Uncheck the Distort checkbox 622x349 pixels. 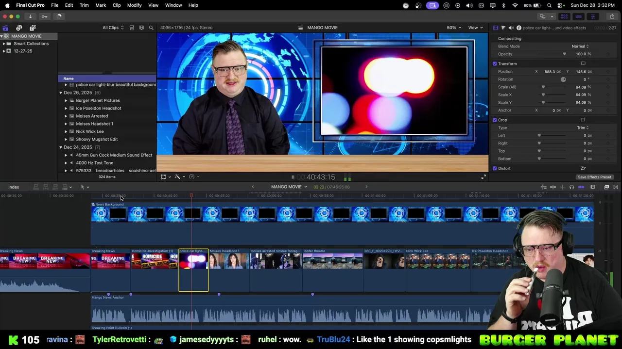pyautogui.click(x=495, y=168)
